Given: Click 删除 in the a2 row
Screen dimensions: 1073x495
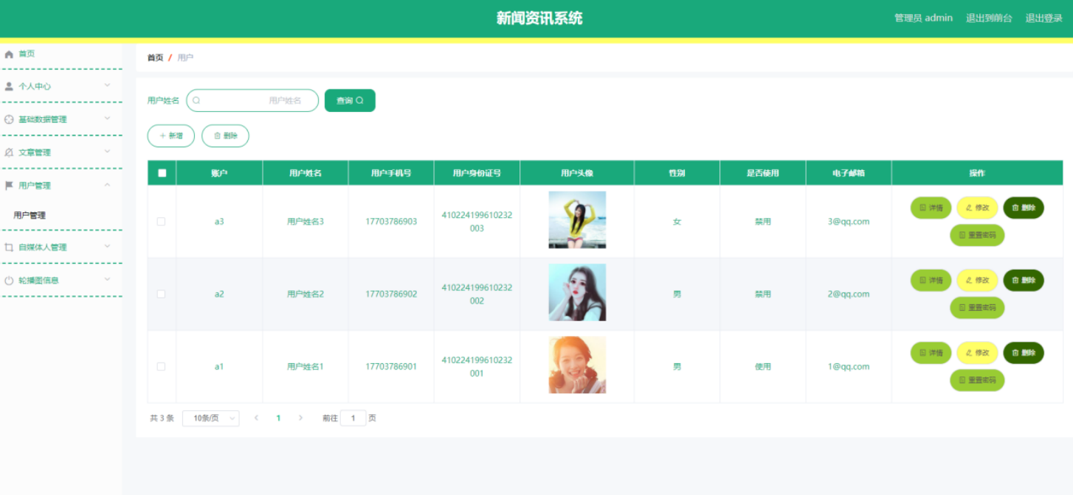Looking at the screenshot, I should (x=1024, y=280).
